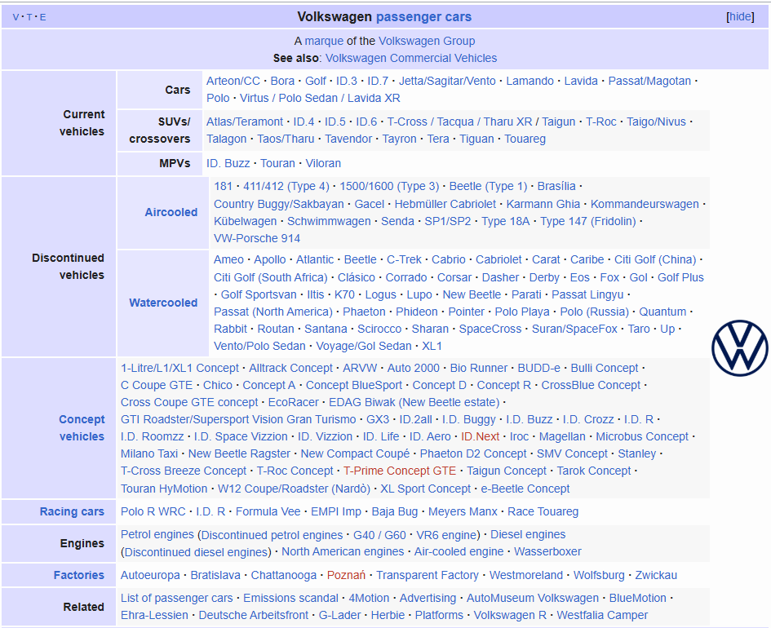Go to the ID.7 link
The height and width of the screenshot is (628, 771).
(378, 81)
